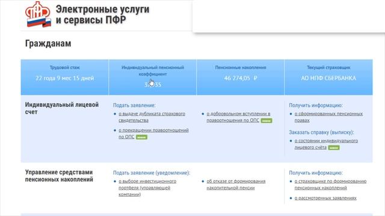Open 'о страховщике по формированию пенсионных накоплений'
Screen dimensions: 385x216
330,184
